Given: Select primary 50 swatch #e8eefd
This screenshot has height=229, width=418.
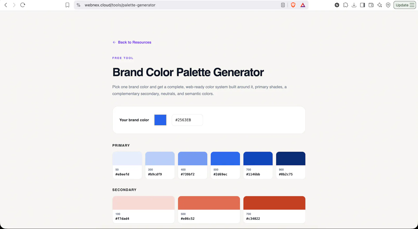Looking at the screenshot, I should (127, 165).
